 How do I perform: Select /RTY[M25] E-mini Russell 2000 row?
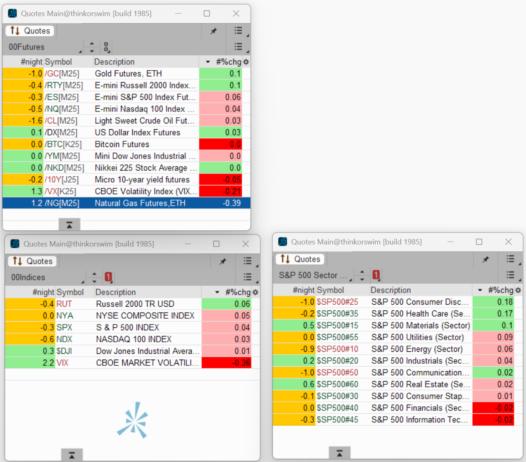point(126,85)
